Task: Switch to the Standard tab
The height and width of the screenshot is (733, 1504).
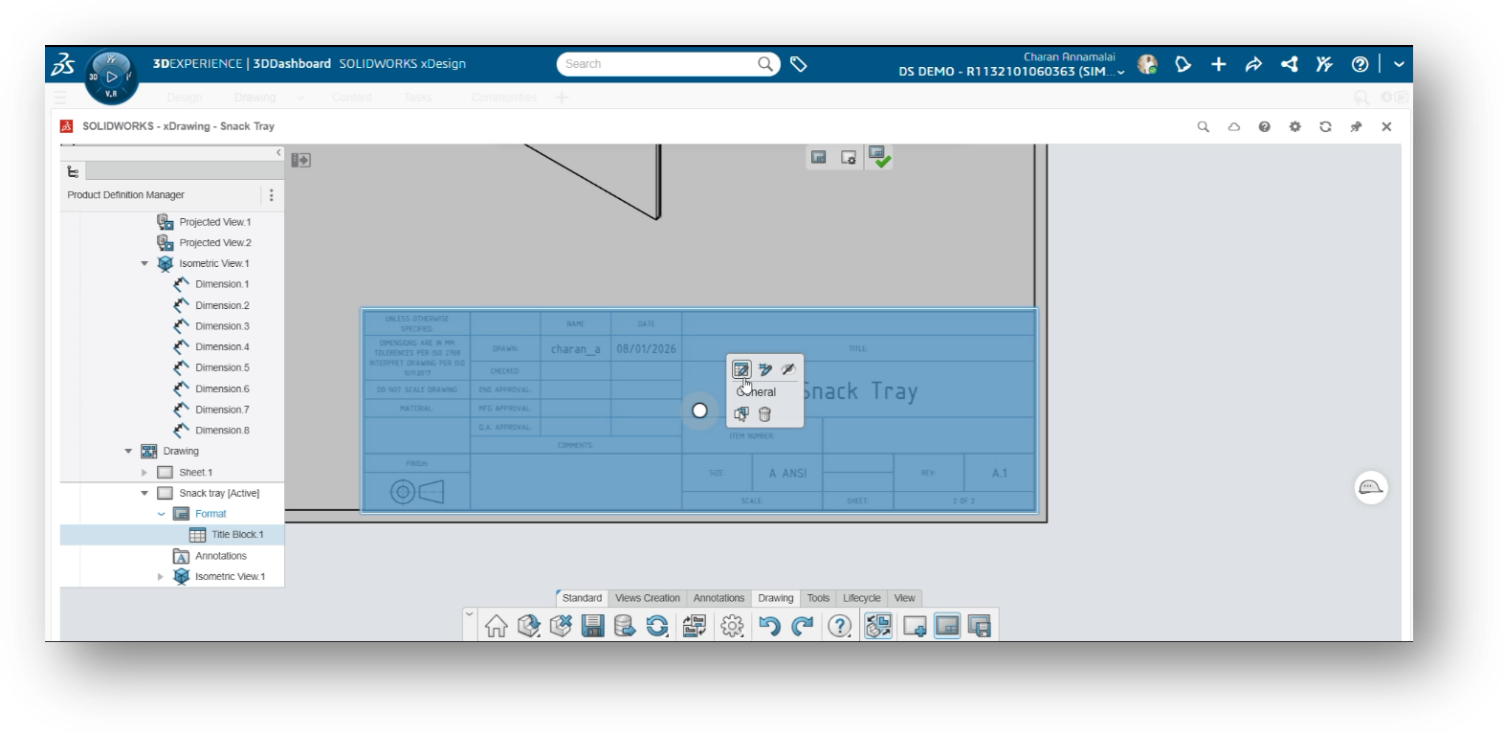Action: pyautogui.click(x=582, y=598)
